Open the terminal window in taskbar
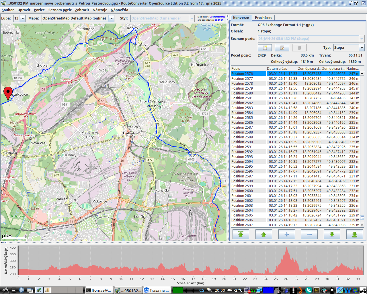The image size is (367, 294). tap(99, 290)
